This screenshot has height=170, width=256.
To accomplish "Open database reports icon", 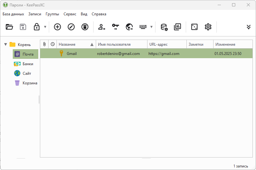I will click(x=177, y=27).
